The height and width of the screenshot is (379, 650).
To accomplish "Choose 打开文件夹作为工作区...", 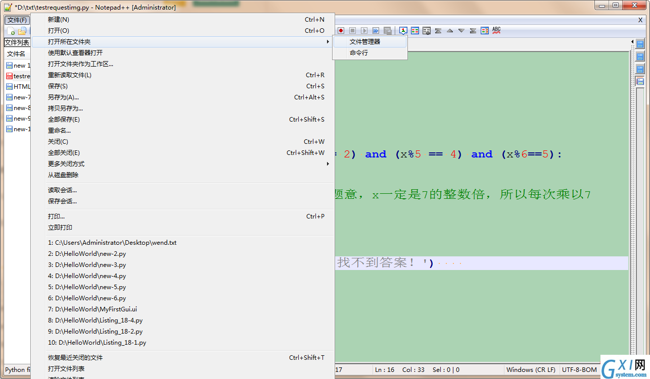I will click(x=183, y=64).
